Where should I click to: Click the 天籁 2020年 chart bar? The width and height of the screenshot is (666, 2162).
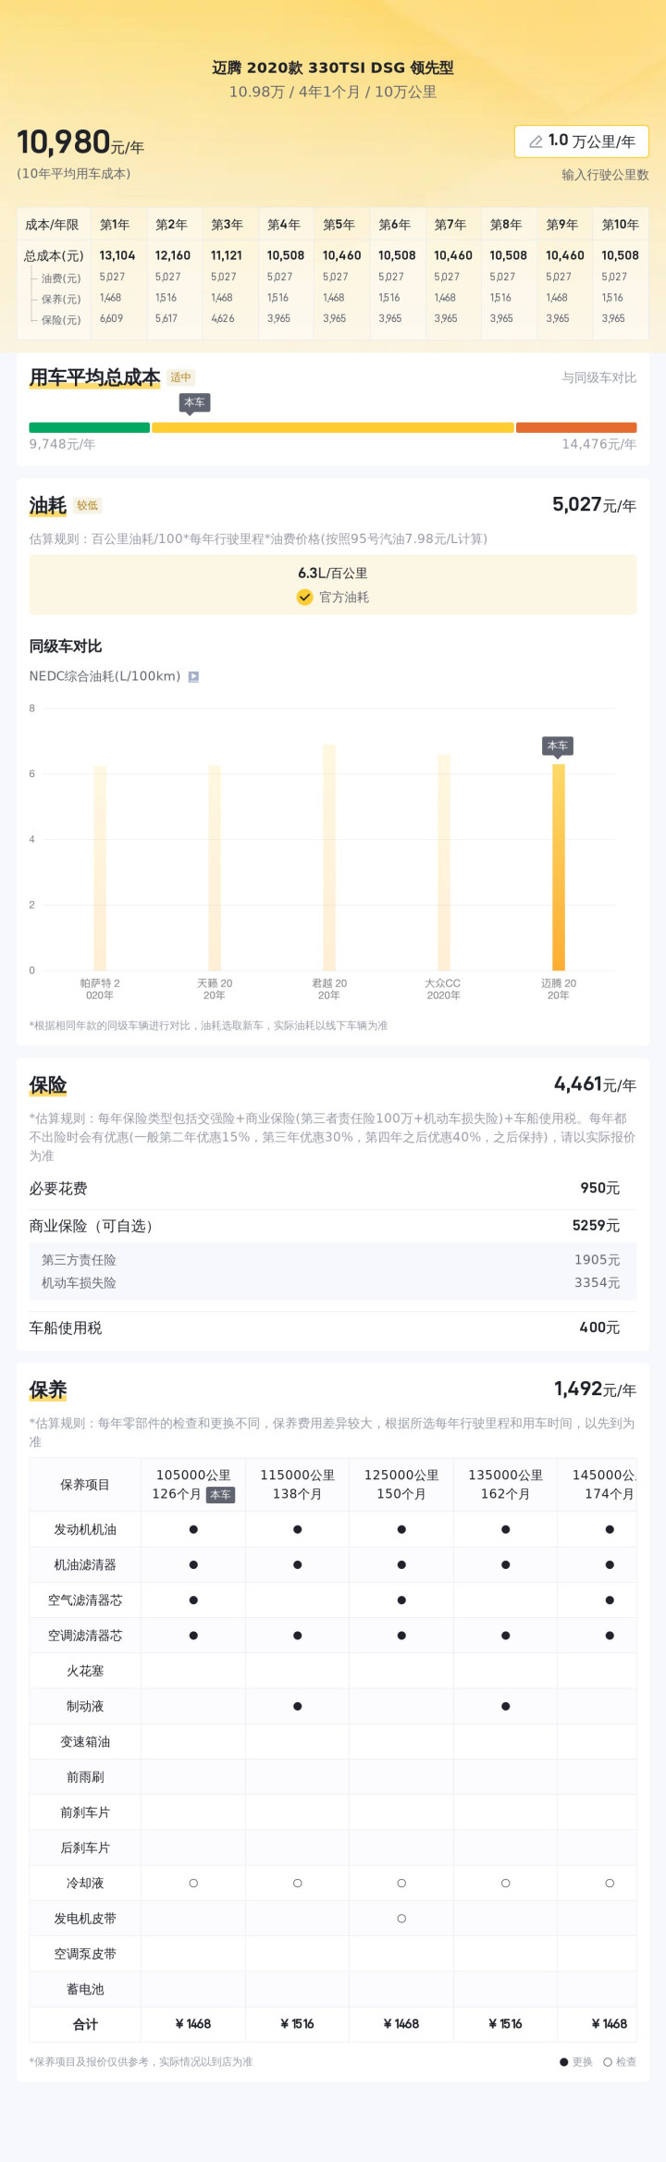pyautogui.click(x=215, y=868)
